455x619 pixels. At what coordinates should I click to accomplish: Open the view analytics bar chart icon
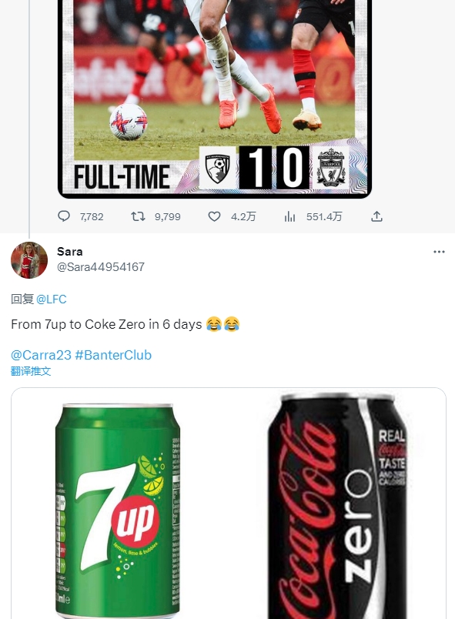(x=289, y=216)
